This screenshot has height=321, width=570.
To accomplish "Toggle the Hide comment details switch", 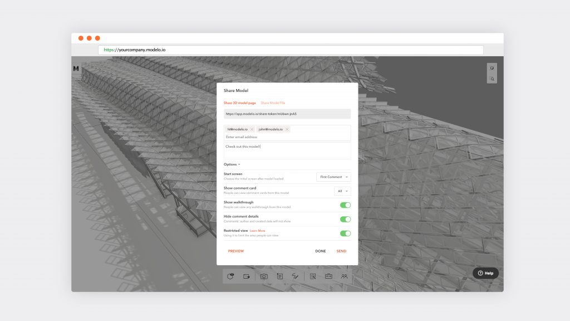I will [x=345, y=220].
